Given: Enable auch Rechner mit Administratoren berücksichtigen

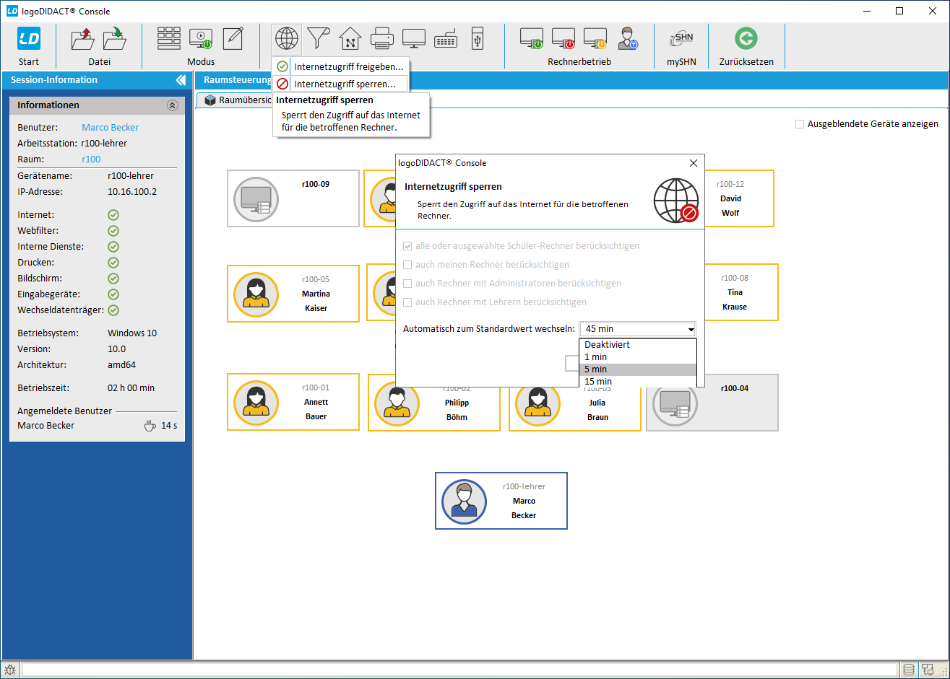Looking at the screenshot, I should 407,284.
